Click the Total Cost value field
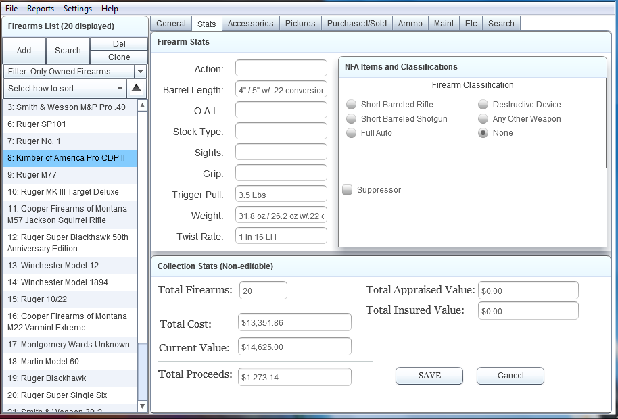This screenshot has height=419, width=618. (x=294, y=322)
